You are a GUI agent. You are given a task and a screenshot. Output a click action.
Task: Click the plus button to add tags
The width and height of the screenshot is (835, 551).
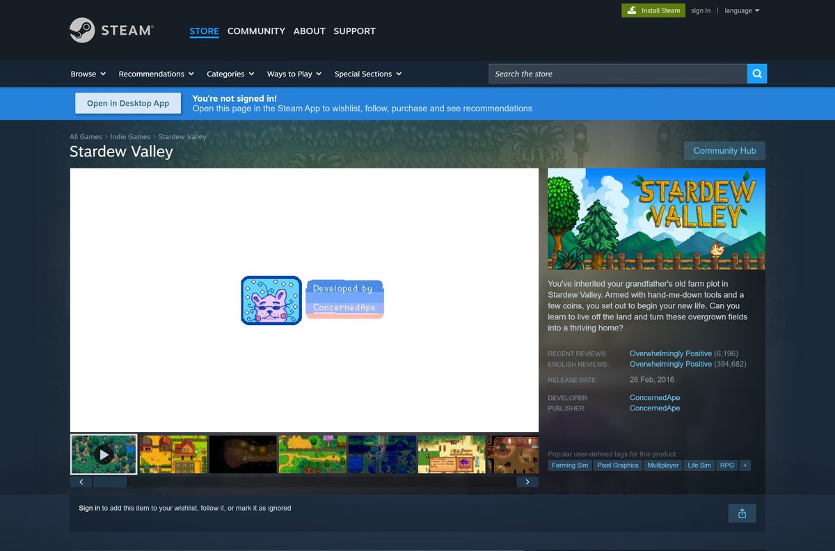pos(745,465)
